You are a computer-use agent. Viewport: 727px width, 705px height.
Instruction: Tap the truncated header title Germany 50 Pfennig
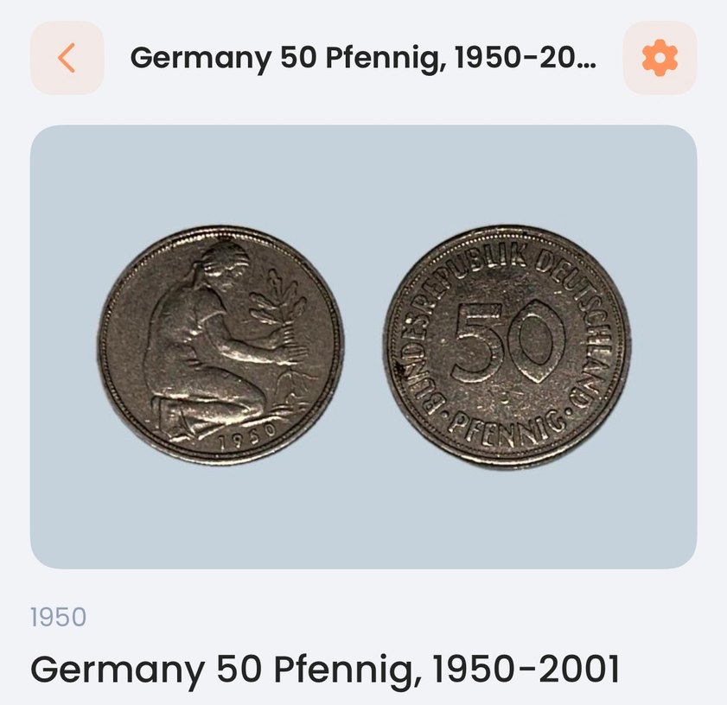click(x=363, y=58)
